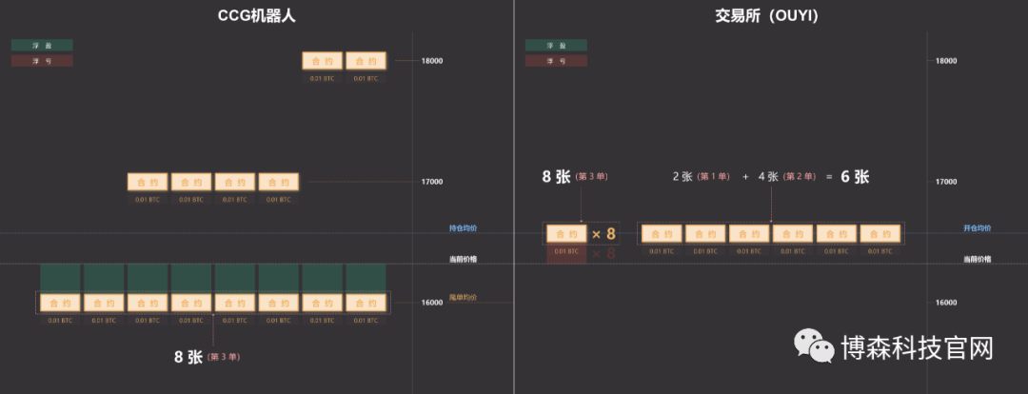Click the 2 张 (第1单) text

pos(701,177)
